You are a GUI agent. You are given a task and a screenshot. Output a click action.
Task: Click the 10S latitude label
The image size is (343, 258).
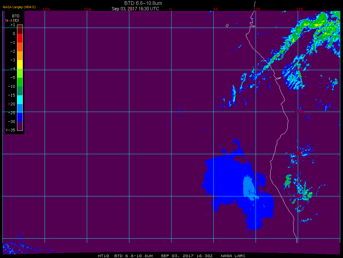[299, 112]
